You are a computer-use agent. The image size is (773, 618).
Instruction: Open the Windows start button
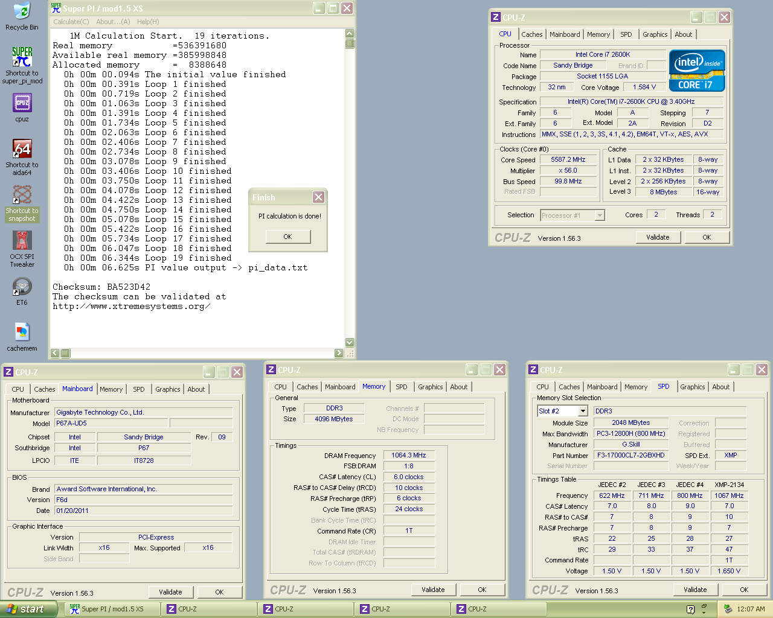[x=28, y=609]
